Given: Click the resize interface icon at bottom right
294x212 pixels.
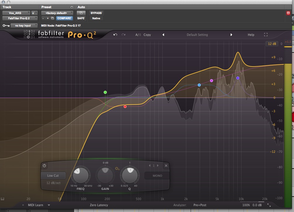Looking at the screenshot, I should [269, 205].
